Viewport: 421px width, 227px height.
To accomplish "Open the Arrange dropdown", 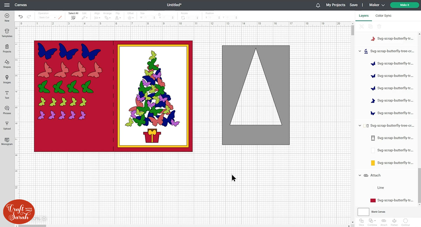I will (107, 18).
